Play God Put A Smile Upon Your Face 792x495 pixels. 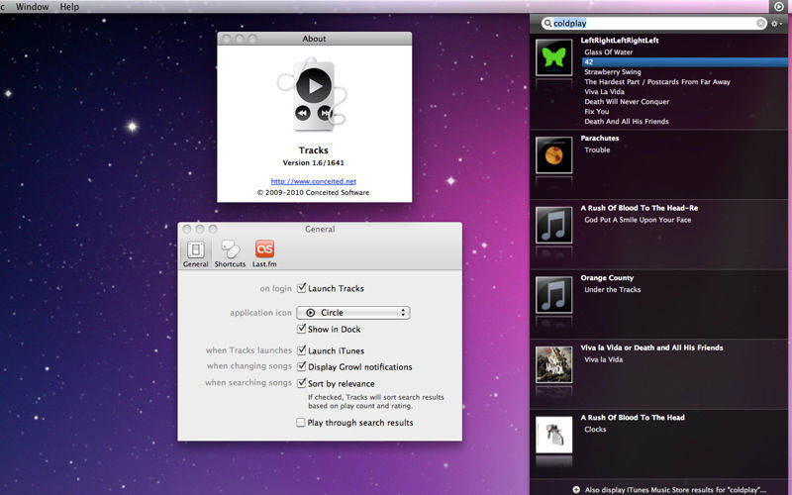(638, 220)
